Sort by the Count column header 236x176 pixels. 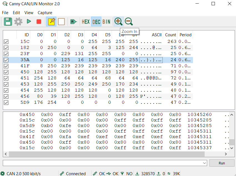(170, 35)
